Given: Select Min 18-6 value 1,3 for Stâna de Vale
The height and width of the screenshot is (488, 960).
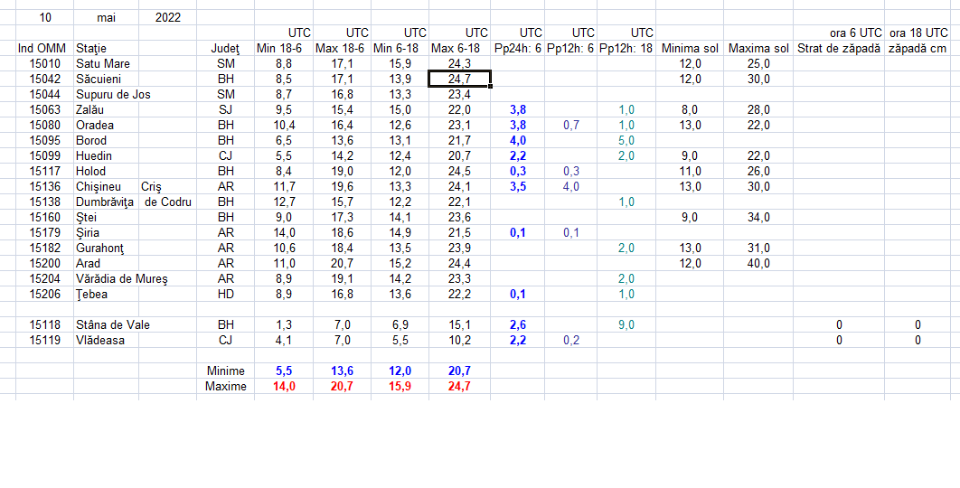Looking at the screenshot, I should click(284, 325).
